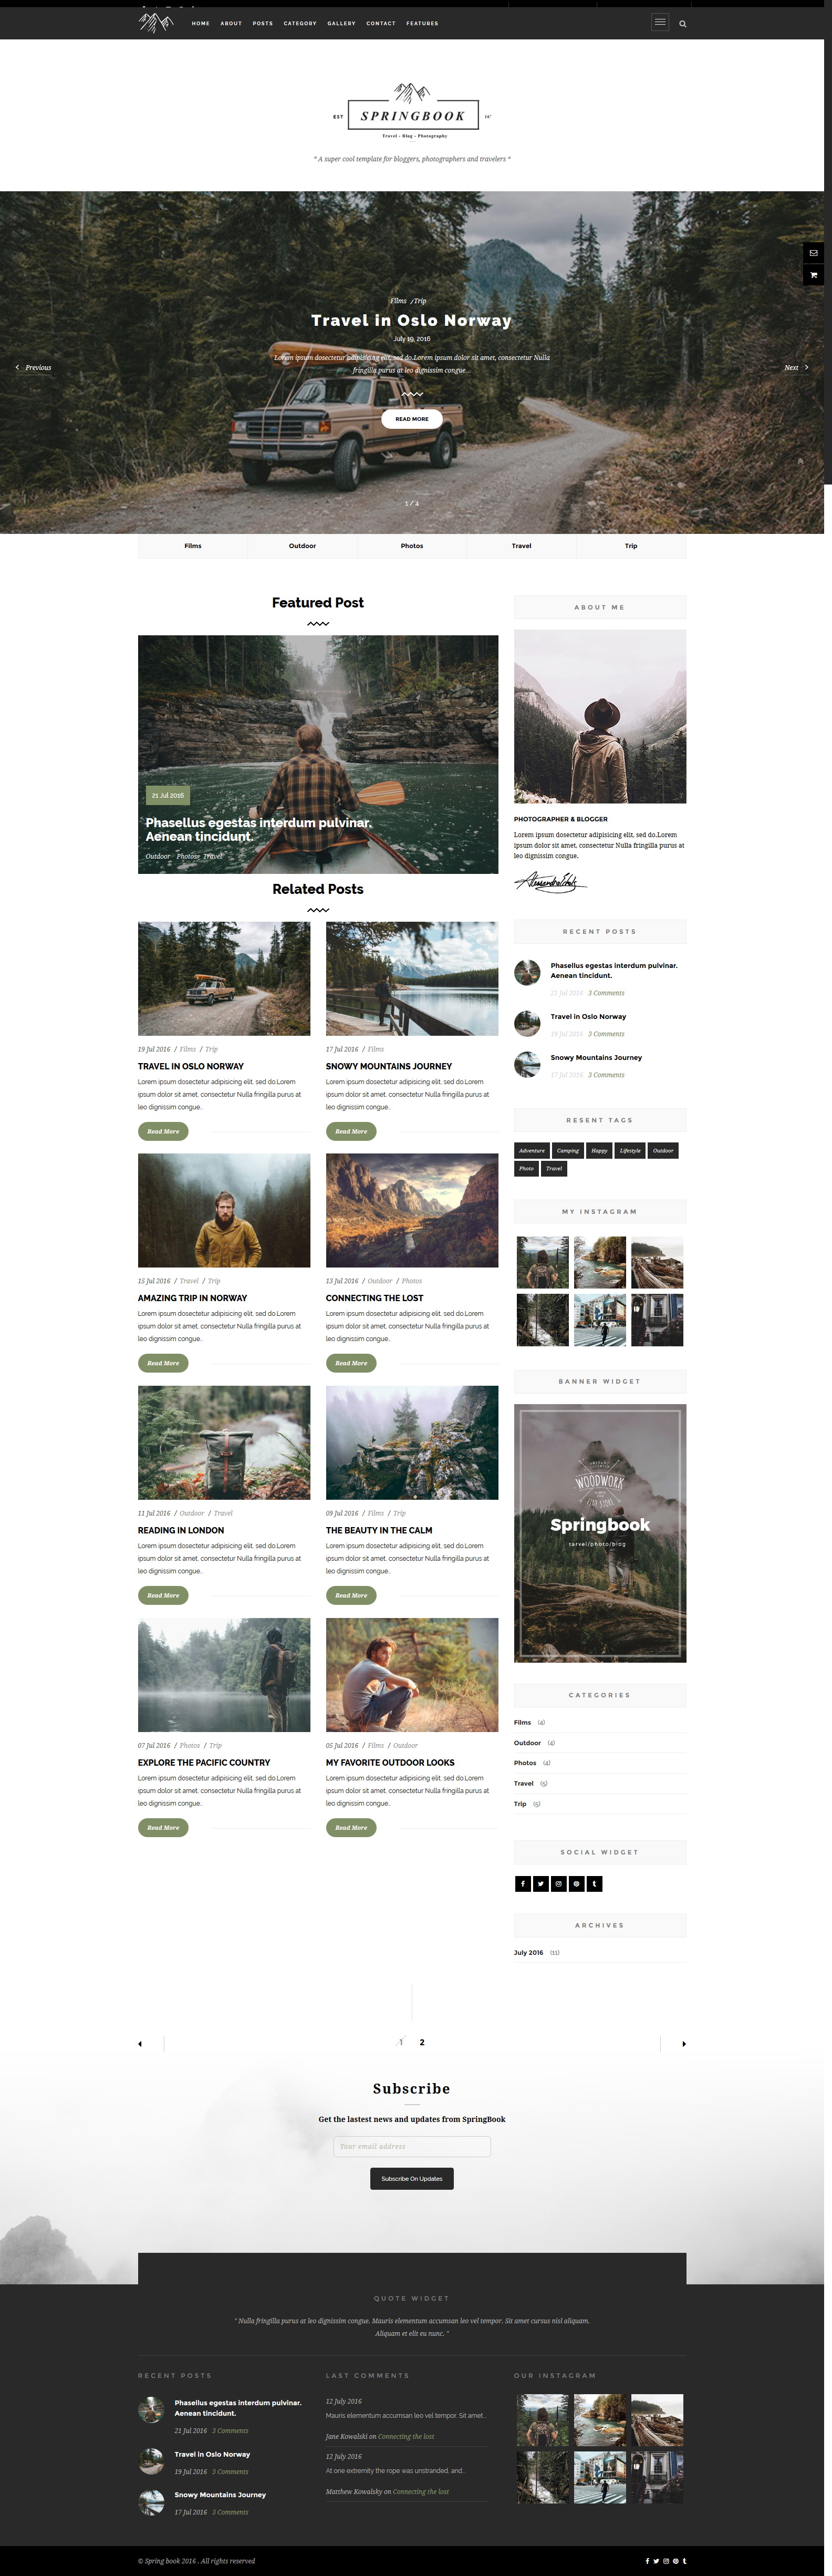The height and width of the screenshot is (2576, 832).
Task: Click the Facebook icon in Social Widget
Action: 522,1884
